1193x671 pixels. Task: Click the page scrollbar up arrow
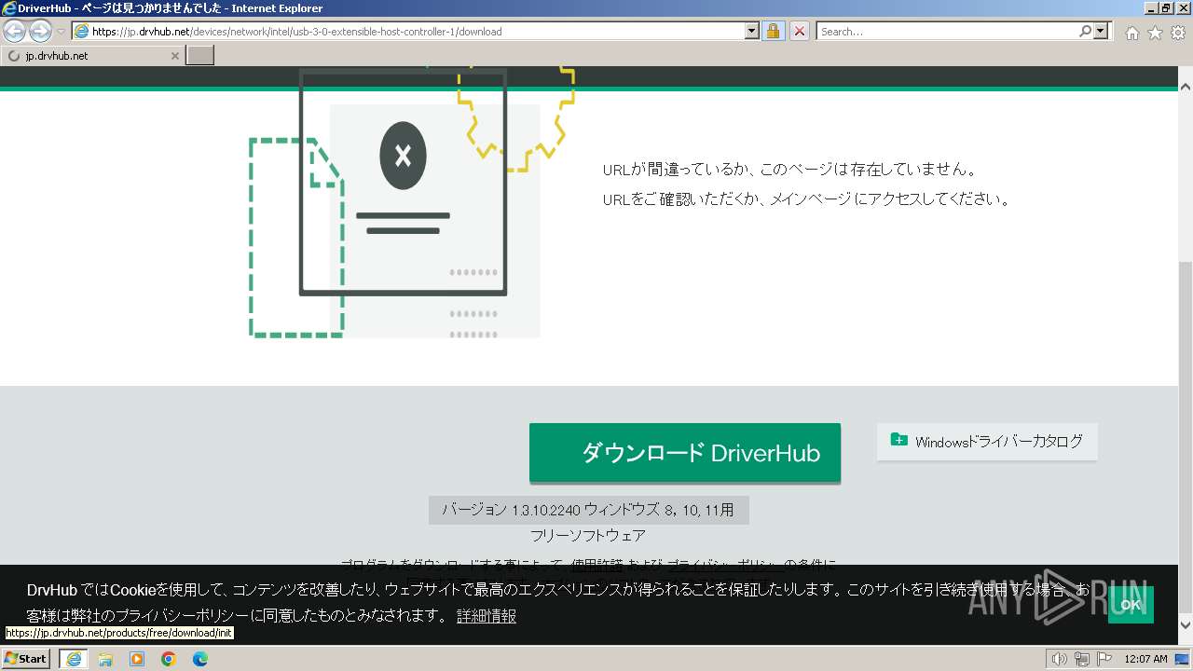tap(1185, 86)
